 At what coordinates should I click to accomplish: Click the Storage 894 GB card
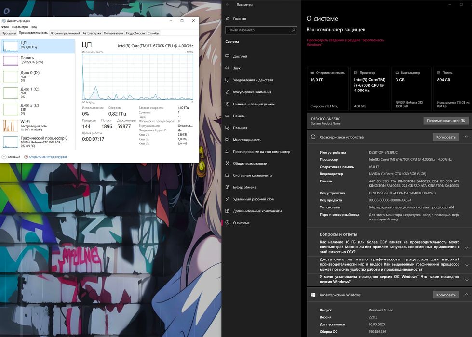453,89
